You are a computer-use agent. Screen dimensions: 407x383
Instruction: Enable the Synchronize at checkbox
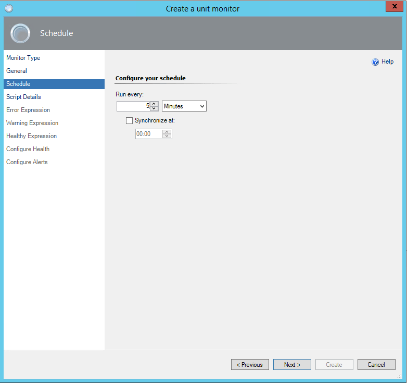point(129,120)
